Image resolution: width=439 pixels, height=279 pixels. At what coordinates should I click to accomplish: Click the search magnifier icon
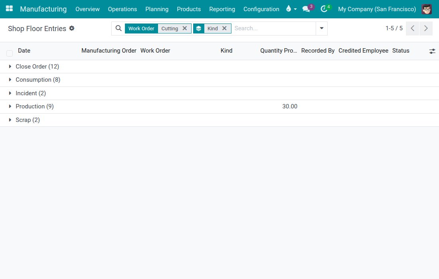point(119,28)
